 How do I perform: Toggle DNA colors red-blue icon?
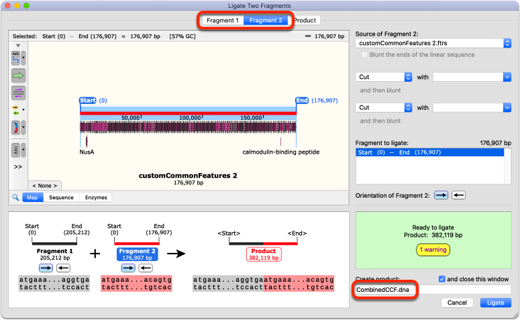15,127
